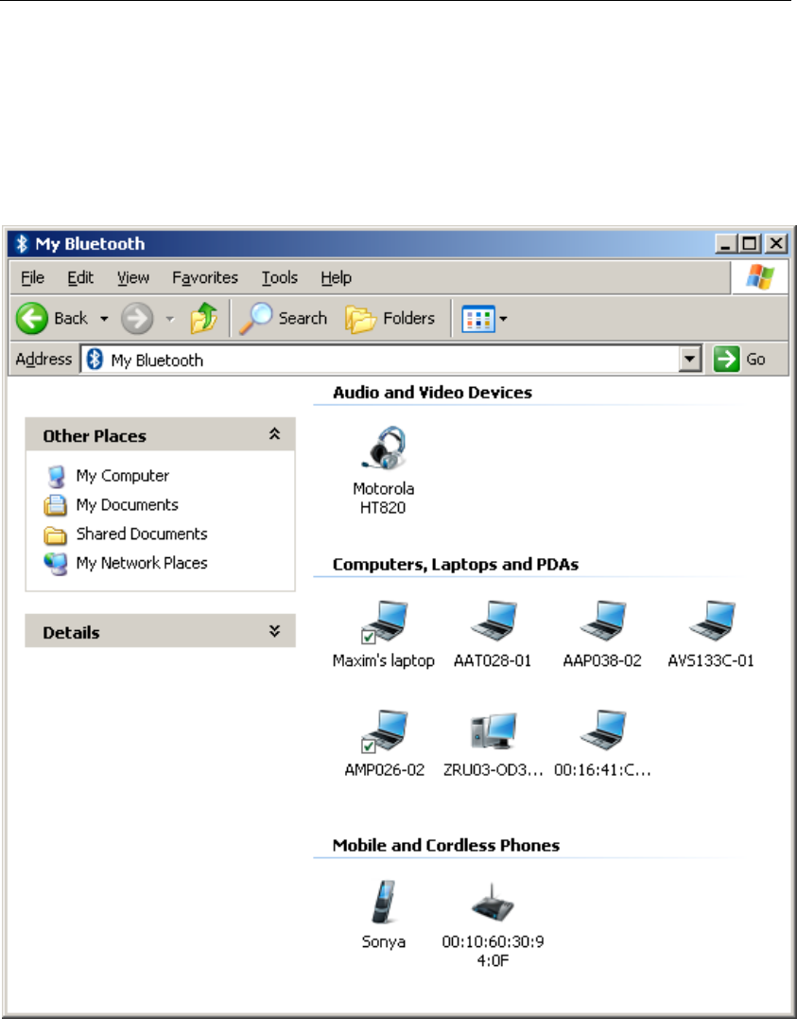Select the AAT028-01 laptop icon
797x1019 pixels.
coord(493,622)
